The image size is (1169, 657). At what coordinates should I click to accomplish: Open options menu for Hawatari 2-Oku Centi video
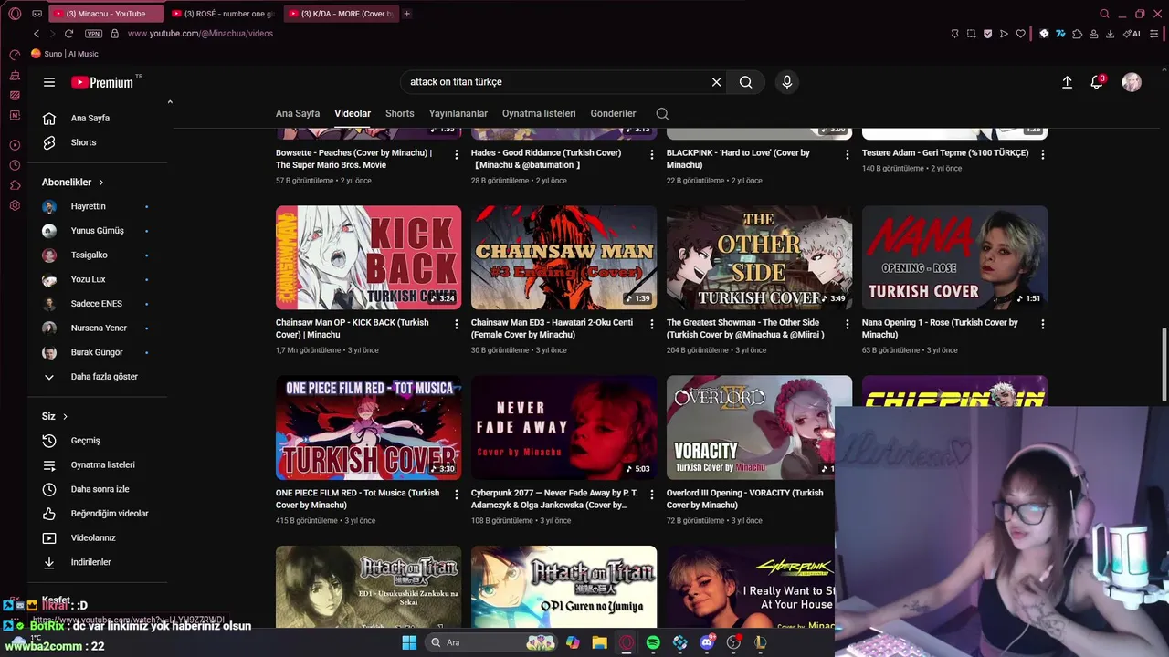click(x=652, y=324)
